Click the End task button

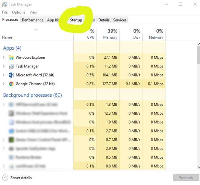(x=186, y=178)
